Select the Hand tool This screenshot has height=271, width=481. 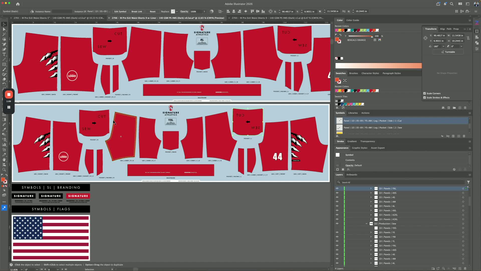[4, 160]
